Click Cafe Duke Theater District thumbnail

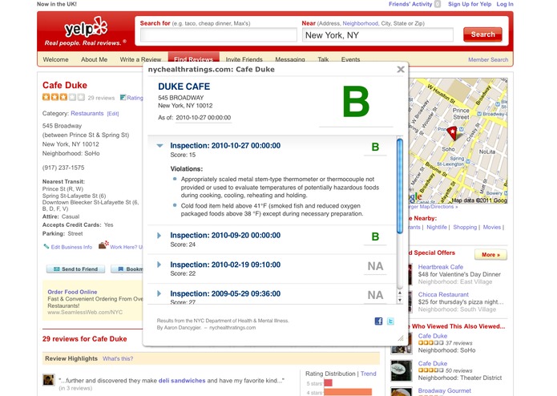click(402, 371)
